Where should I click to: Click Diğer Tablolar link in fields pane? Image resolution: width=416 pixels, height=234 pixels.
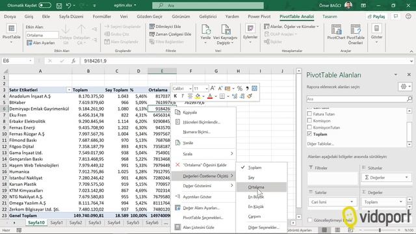tap(320, 144)
